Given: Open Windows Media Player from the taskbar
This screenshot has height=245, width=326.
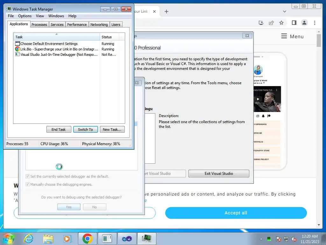Looking at the screenshot, I should point(67,239).
